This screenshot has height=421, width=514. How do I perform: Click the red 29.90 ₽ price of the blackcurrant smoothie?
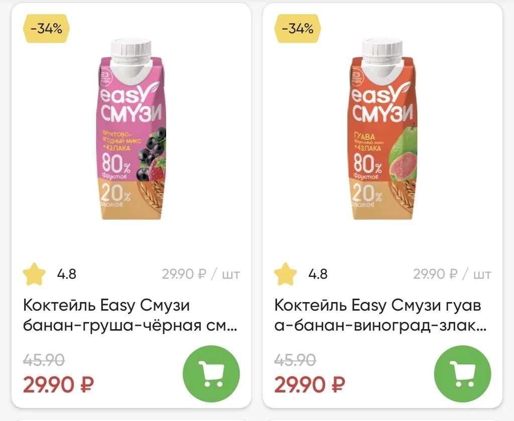pos(58,385)
